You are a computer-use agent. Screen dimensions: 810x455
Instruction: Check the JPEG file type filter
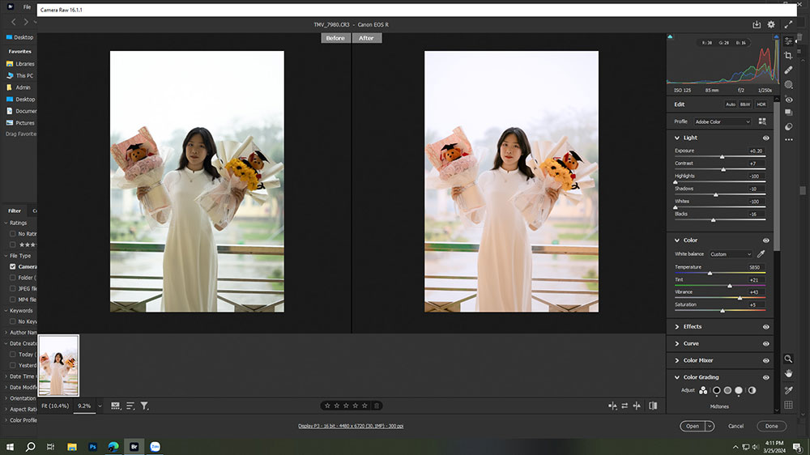tap(12, 289)
